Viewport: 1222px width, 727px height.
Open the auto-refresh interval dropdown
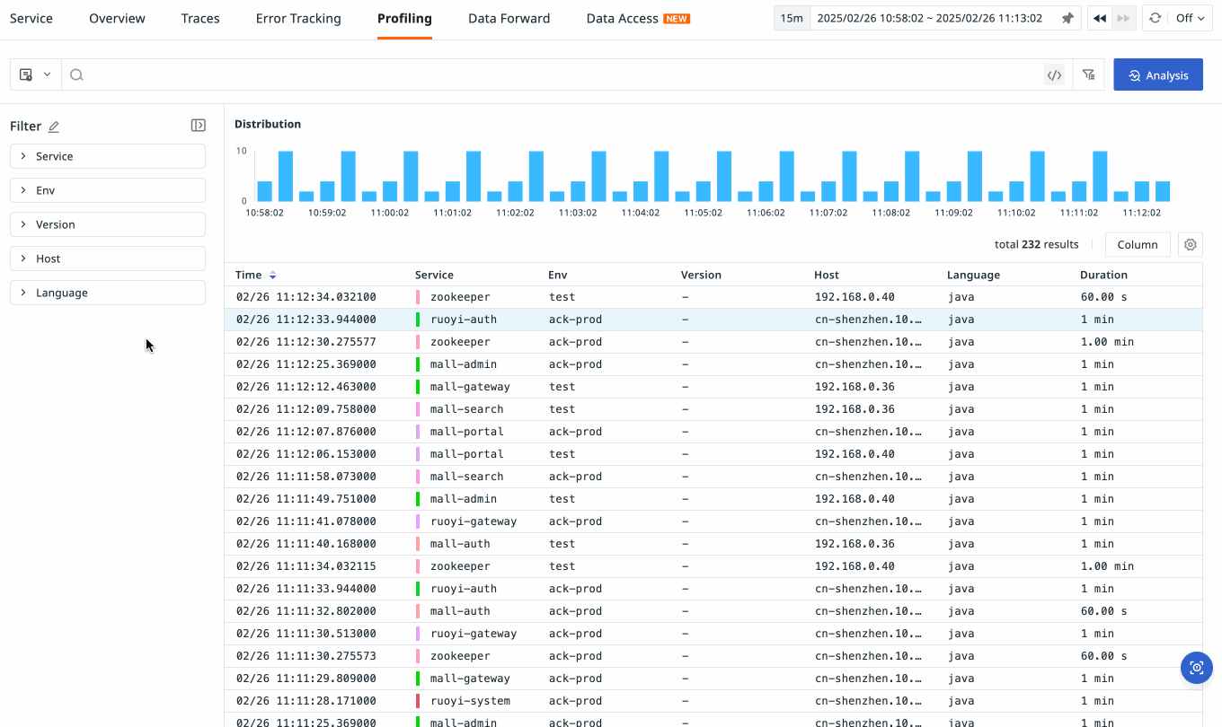pyautogui.click(x=1190, y=18)
